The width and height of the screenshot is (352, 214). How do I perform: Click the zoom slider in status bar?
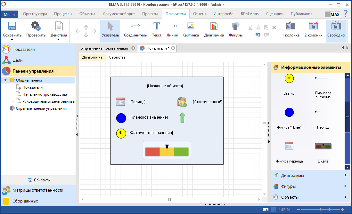click(321, 210)
